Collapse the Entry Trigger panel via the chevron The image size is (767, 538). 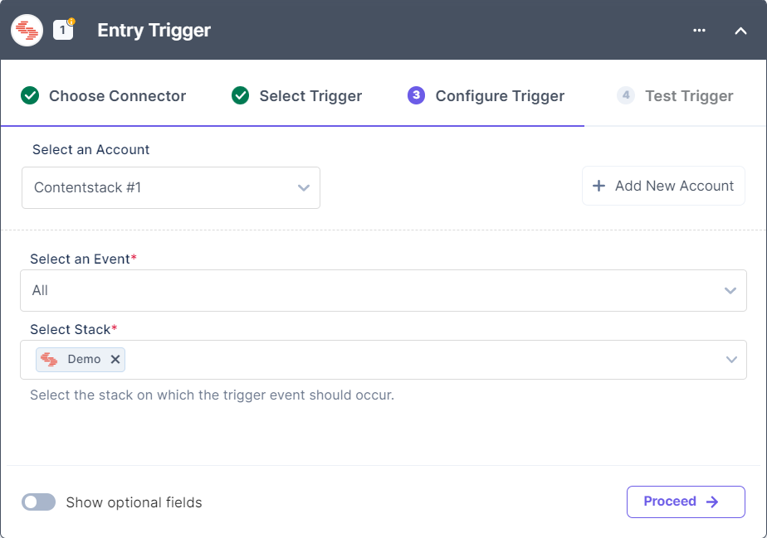tap(741, 30)
